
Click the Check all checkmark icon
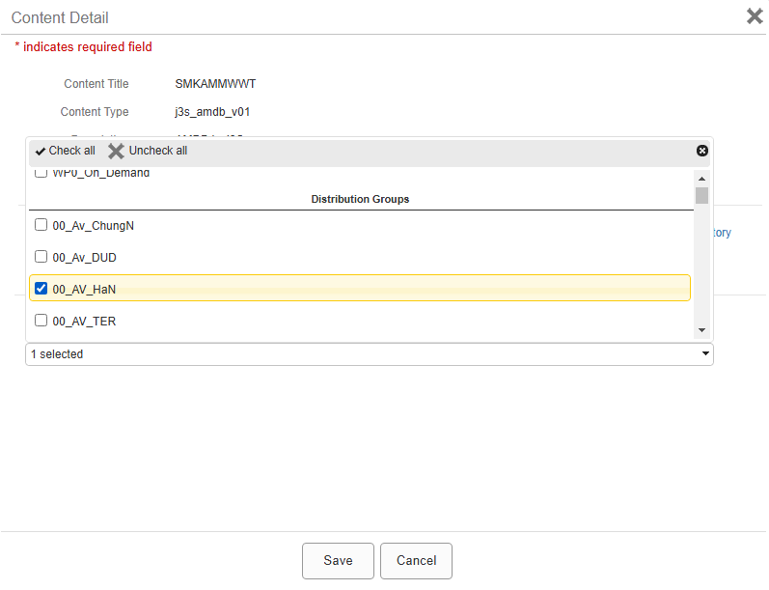click(41, 151)
